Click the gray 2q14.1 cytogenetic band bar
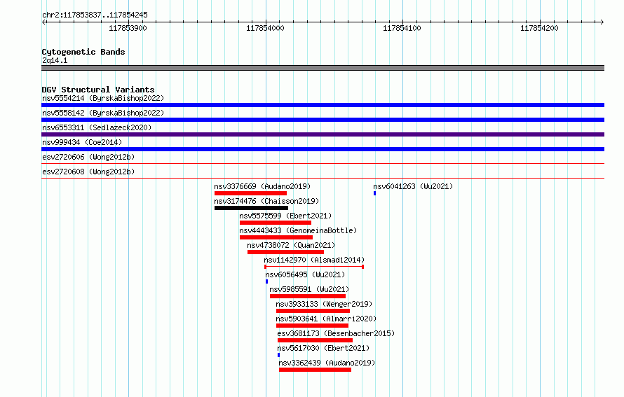The width and height of the screenshot is (624, 397). (x=323, y=68)
